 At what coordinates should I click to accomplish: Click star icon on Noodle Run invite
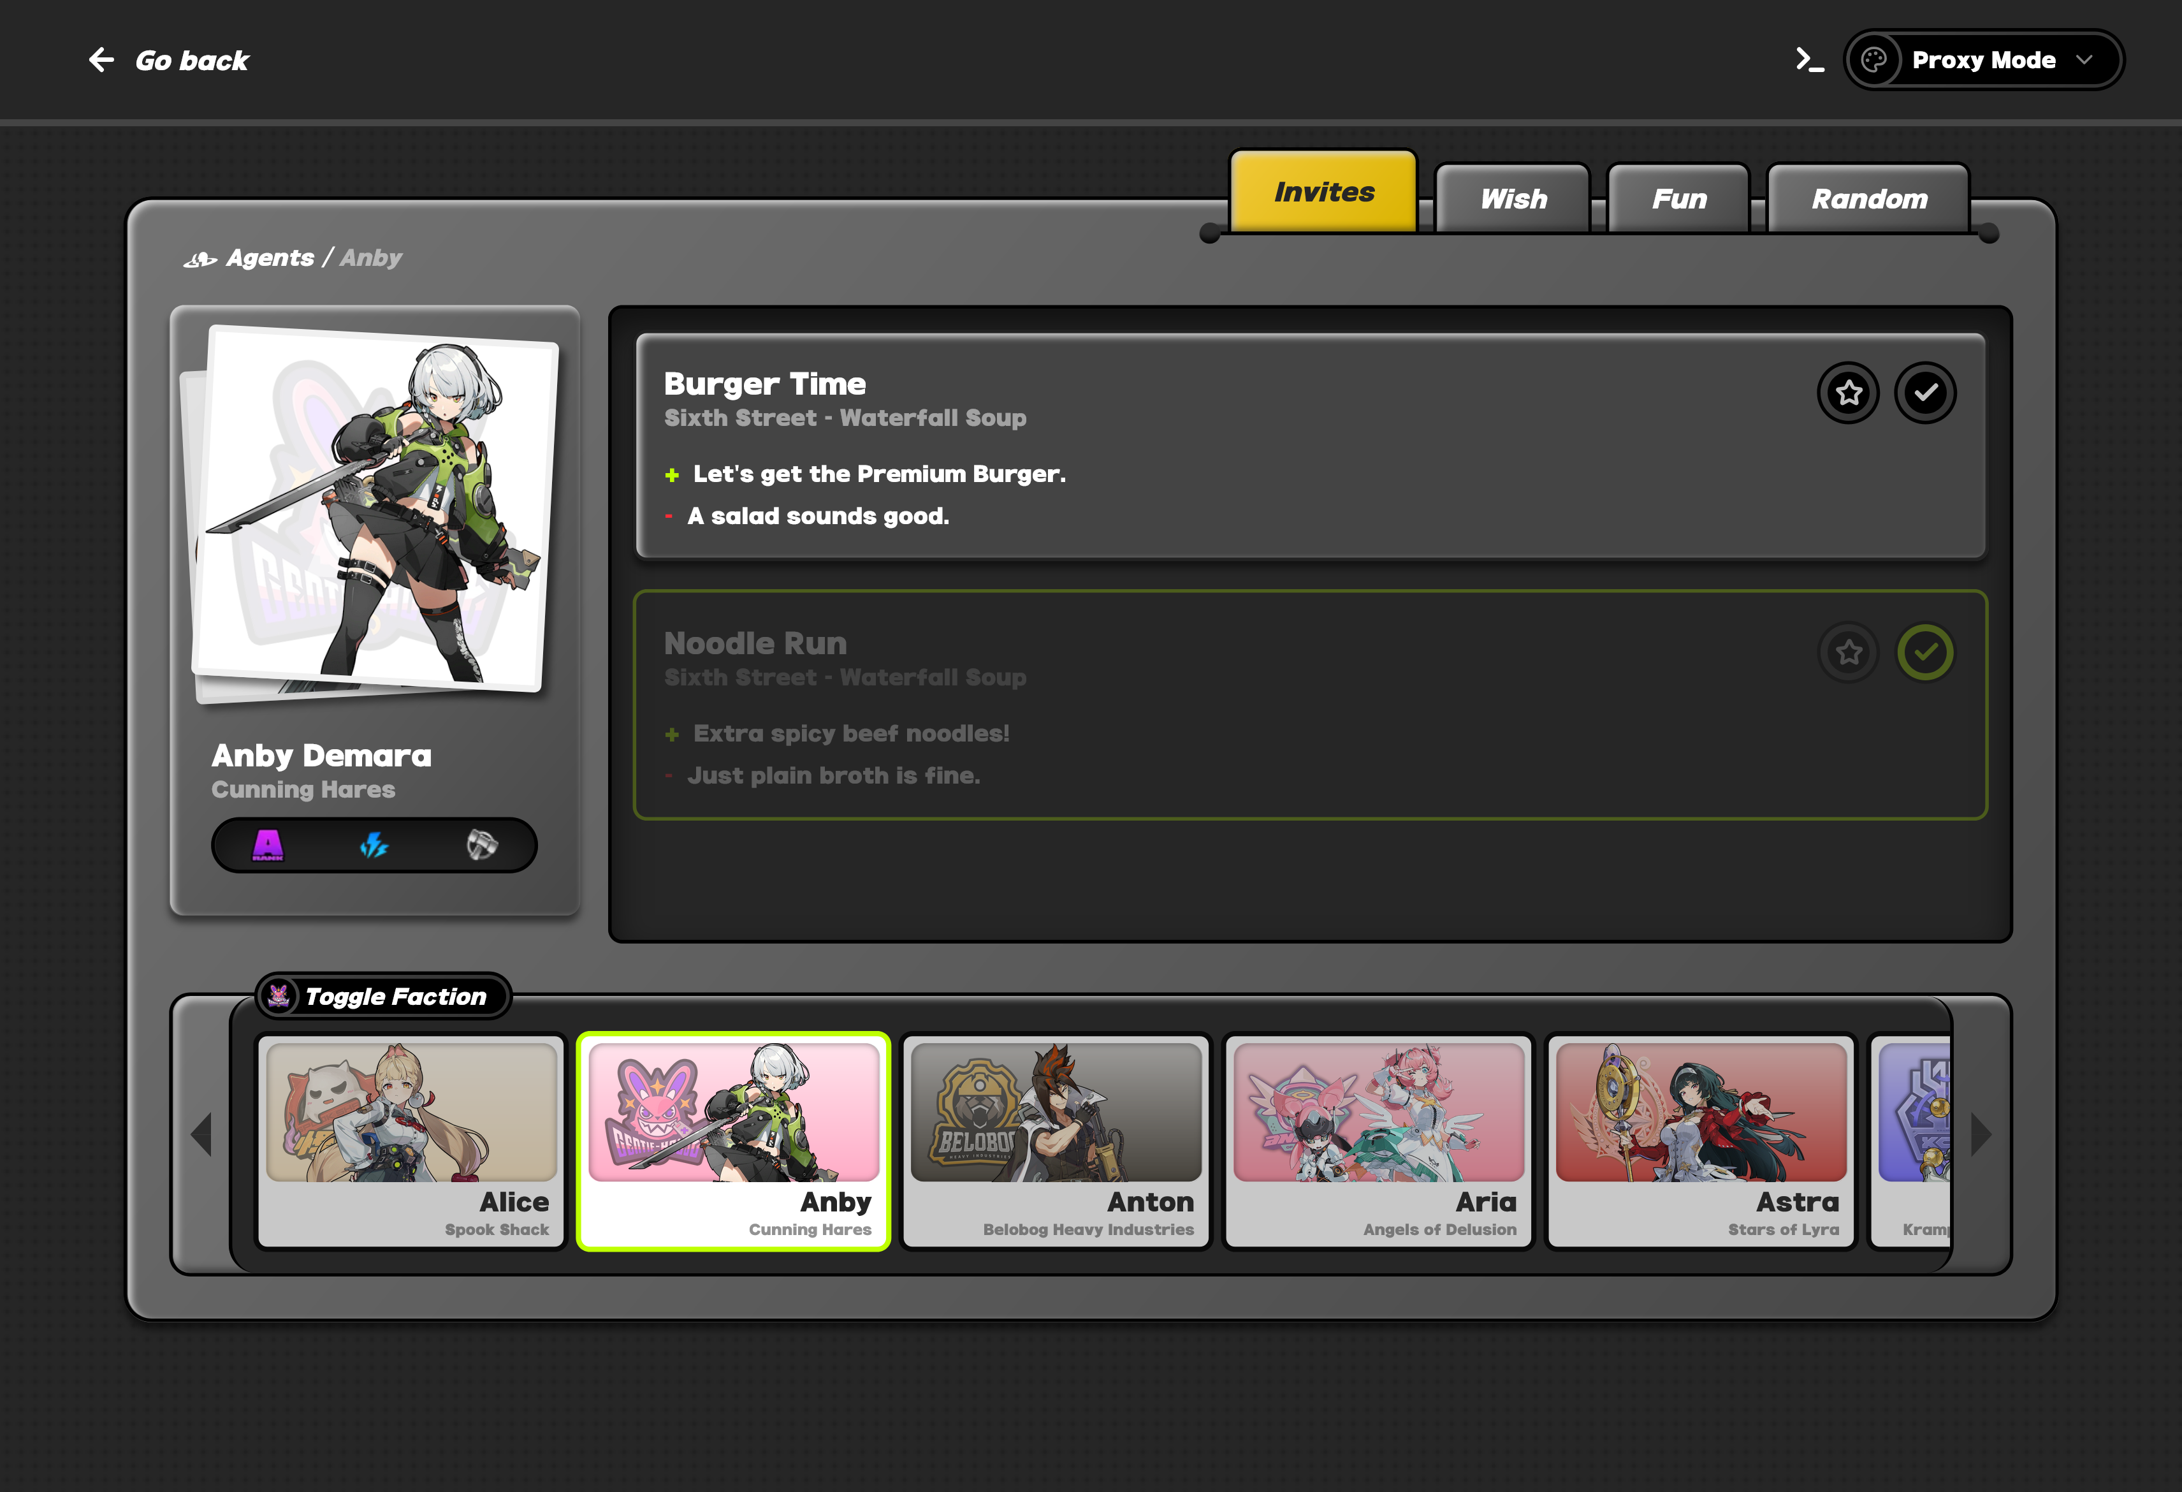(x=1848, y=652)
